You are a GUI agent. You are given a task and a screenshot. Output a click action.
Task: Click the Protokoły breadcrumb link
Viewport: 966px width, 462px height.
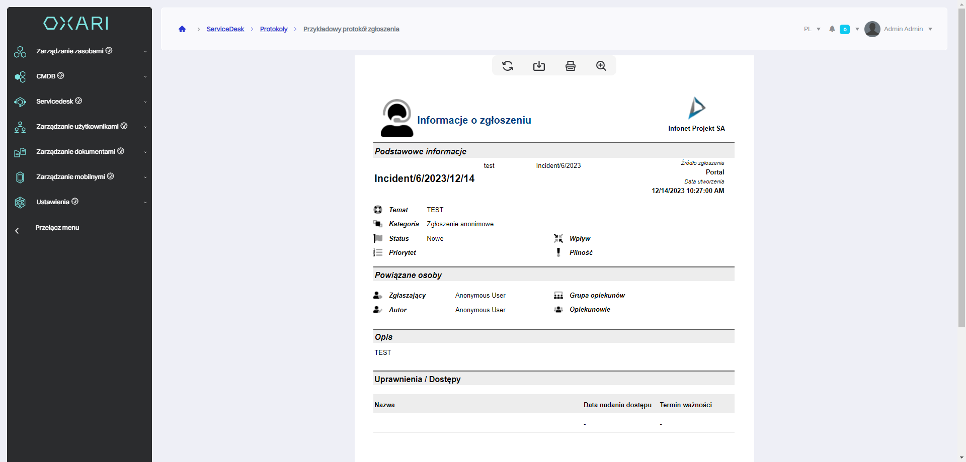pos(274,29)
